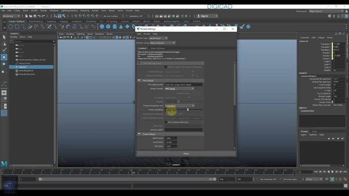Open the Workspace dropdown
Image resolution: width=349 pixels, height=196 pixels.
(x=326, y=11)
